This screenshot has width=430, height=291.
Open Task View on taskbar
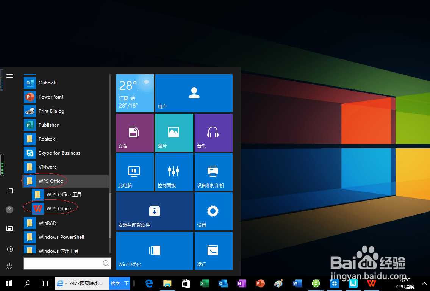pos(45,283)
